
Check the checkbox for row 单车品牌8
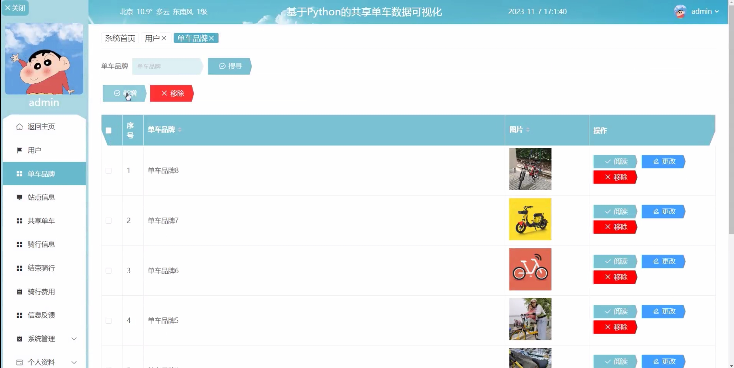pyautogui.click(x=109, y=171)
